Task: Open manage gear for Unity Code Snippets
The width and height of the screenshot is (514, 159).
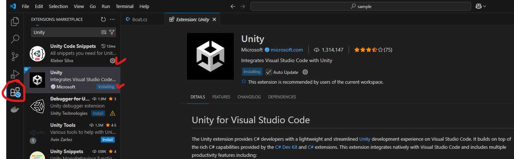Action: pos(113,61)
